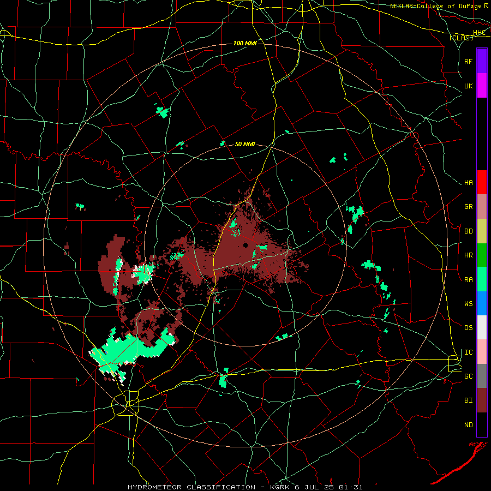
Task: Click the HA red legend swatch
Action: coord(482,182)
